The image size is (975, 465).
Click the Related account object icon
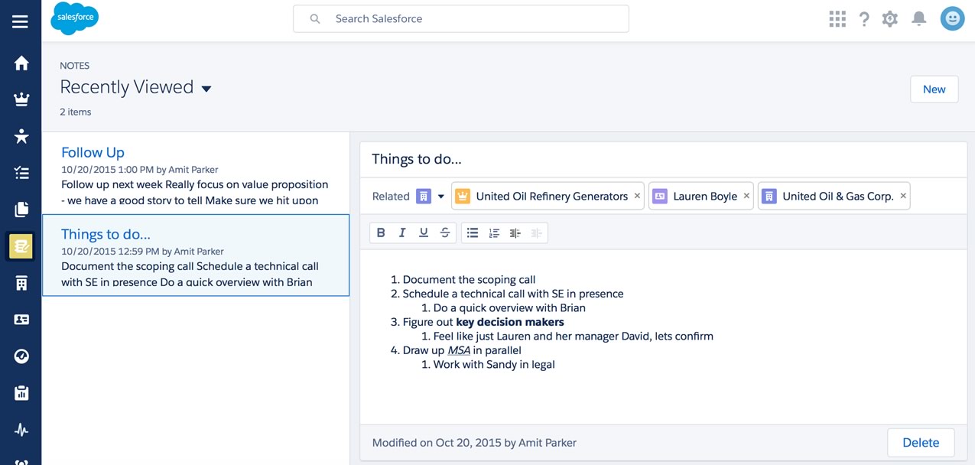click(x=424, y=197)
